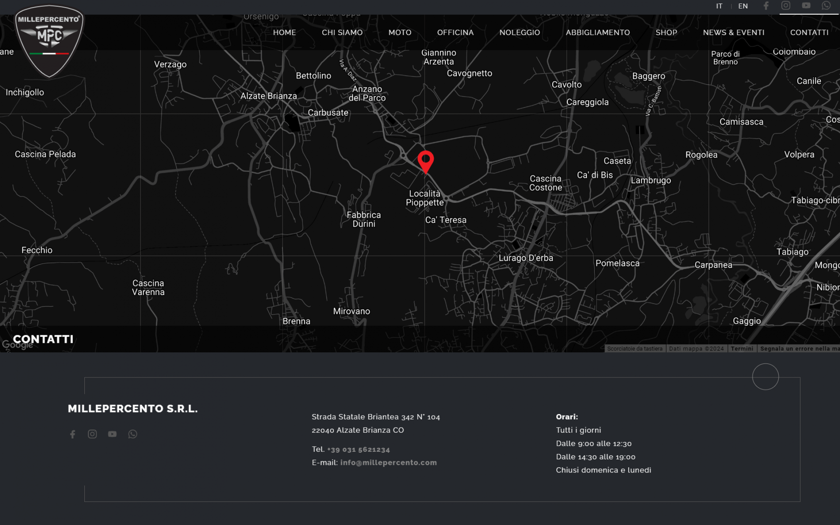Image resolution: width=840 pixels, height=525 pixels.
Task: Open Facebook from the top header icons
Action: pyautogui.click(x=766, y=6)
